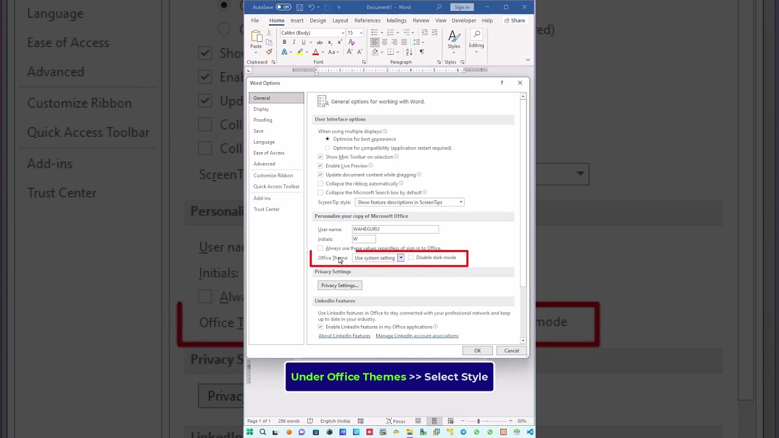Image resolution: width=779 pixels, height=438 pixels.
Task: Select Optimize for best appearance radio
Action: click(327, 139)
